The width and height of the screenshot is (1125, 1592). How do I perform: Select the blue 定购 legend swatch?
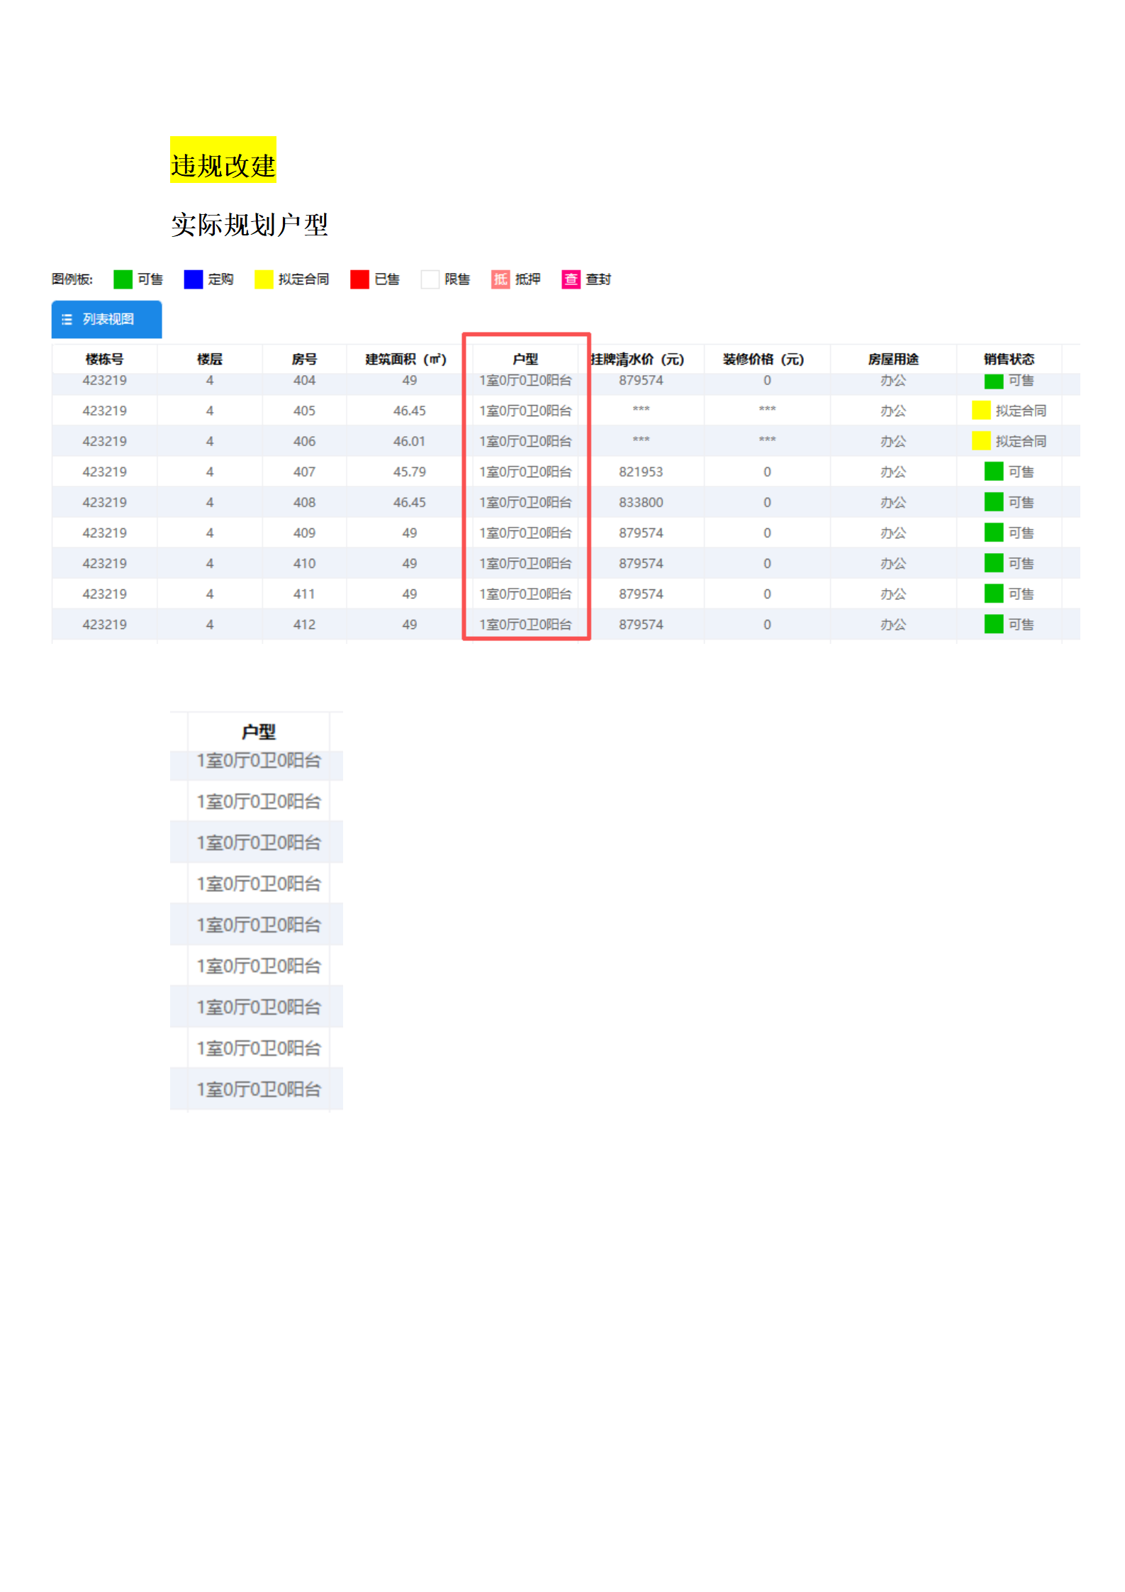193,279
